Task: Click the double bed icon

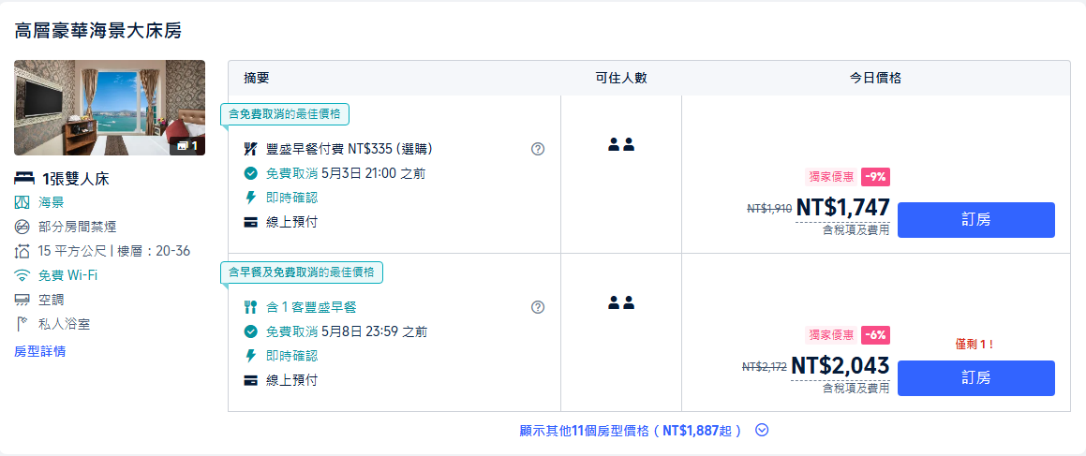Action: (x=24, y=179)
